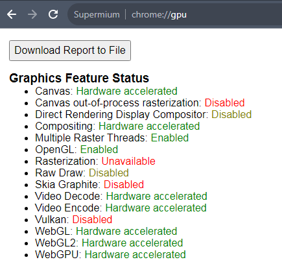
Task: Click the browser back arrow
Action: tap(12, 14)
